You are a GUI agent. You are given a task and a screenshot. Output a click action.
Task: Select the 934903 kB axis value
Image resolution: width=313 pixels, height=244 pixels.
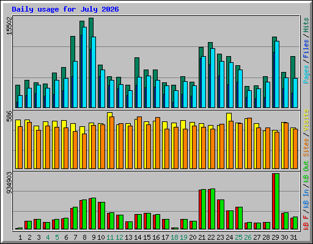click(x=9, y=183)
